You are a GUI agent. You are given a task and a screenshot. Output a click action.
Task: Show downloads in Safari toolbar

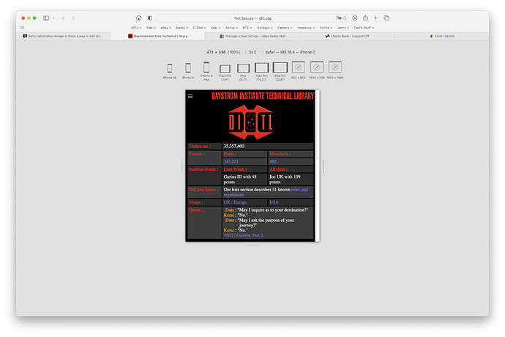tap(354, 18)
